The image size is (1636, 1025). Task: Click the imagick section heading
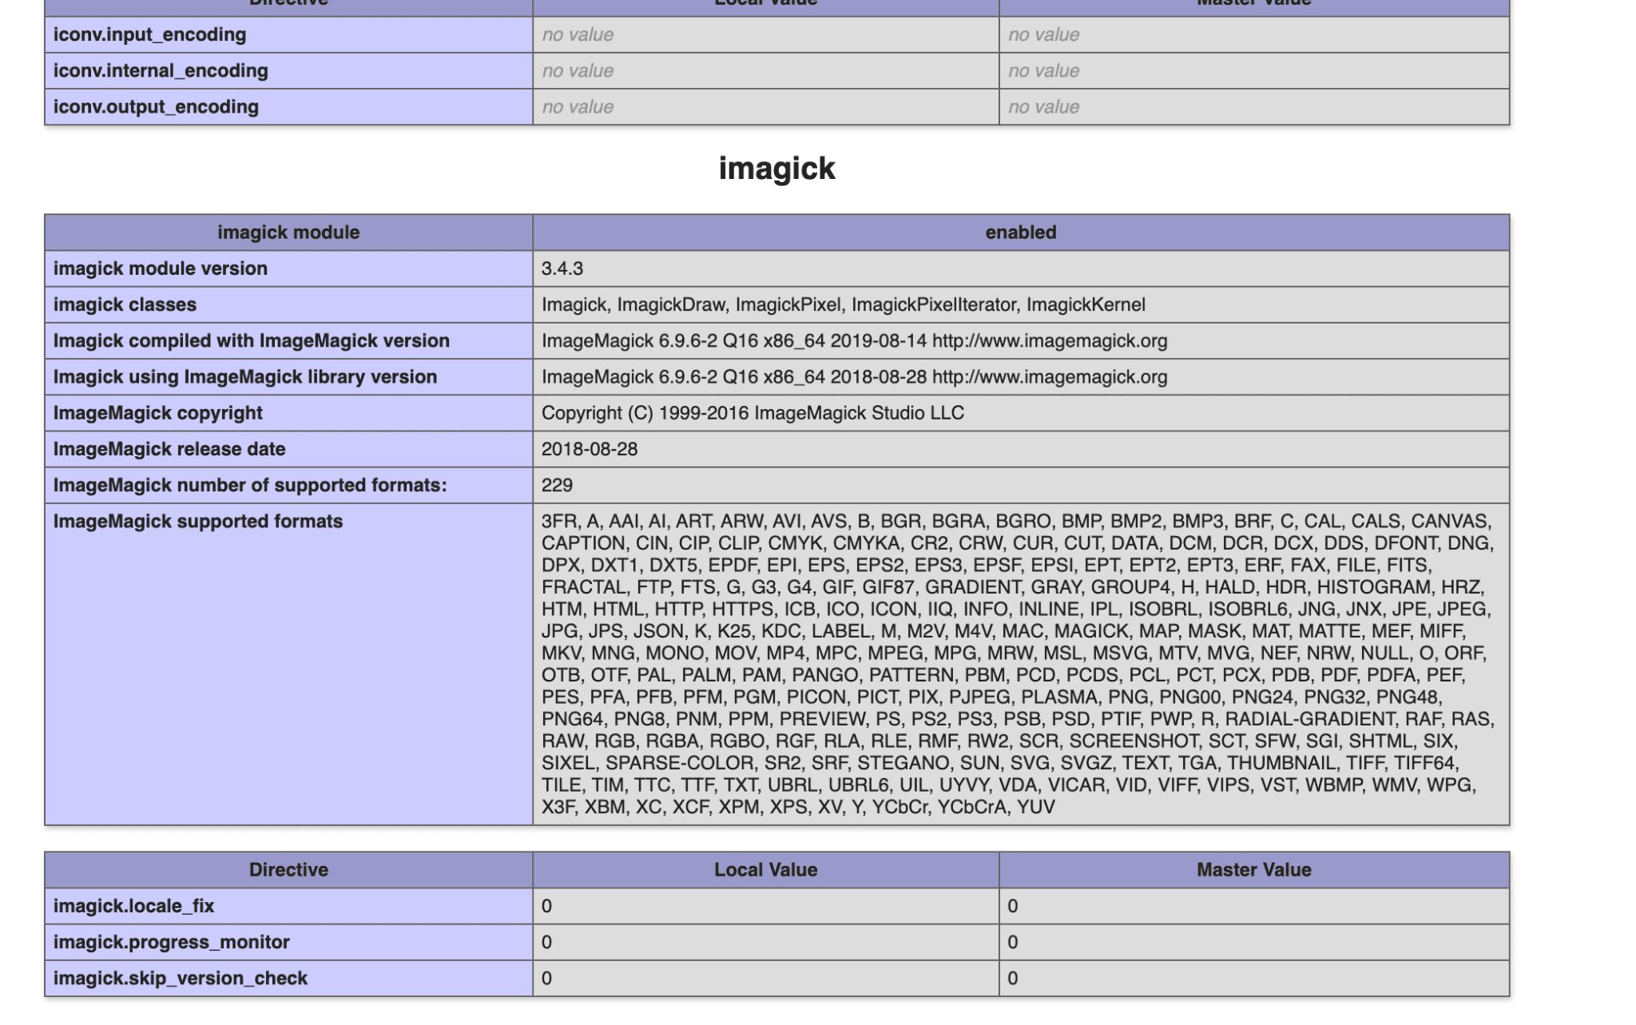776,168
